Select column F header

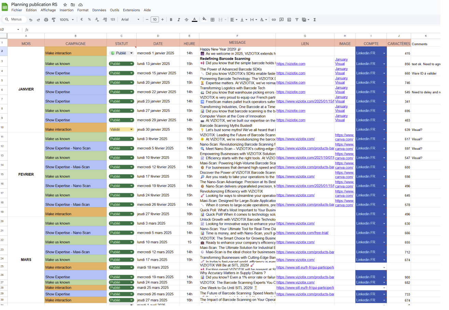click(237, 36)
